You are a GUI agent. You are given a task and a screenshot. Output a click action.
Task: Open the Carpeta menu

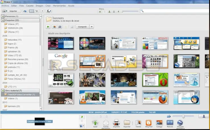[30, 6]
